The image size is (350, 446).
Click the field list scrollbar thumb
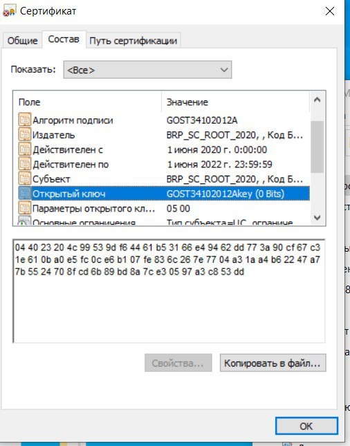tap(317, 147)
